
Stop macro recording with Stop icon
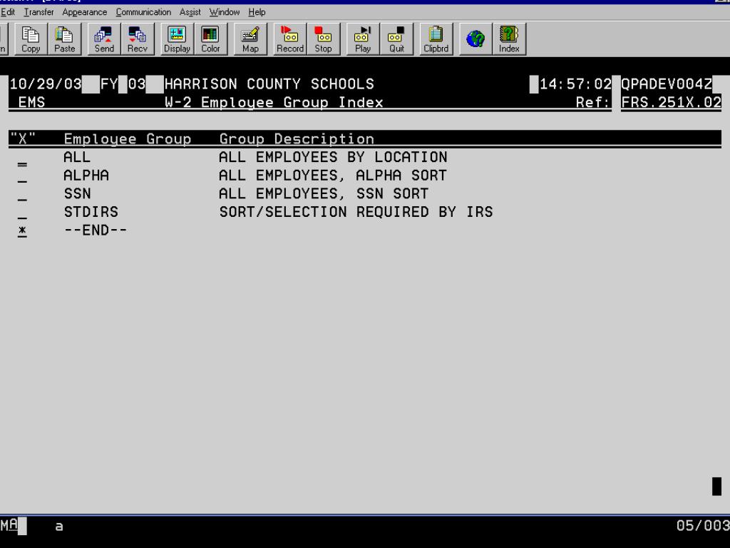(323, 39)
